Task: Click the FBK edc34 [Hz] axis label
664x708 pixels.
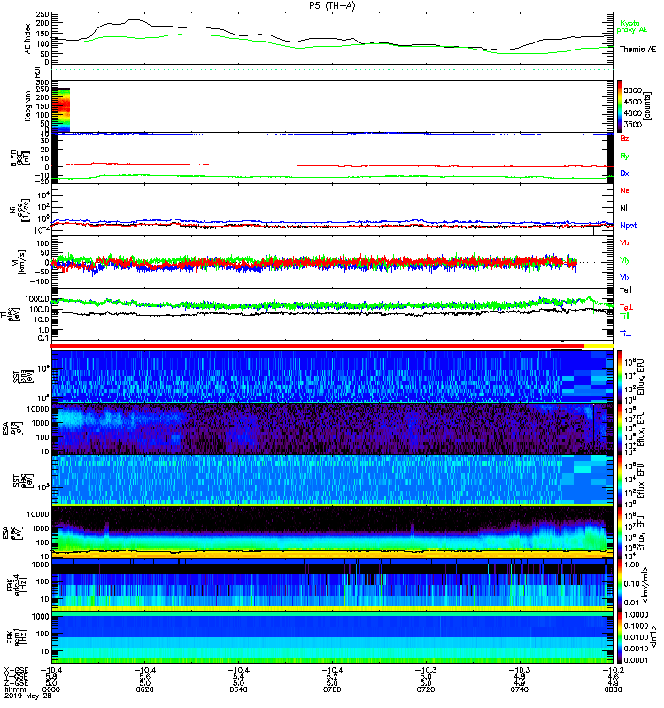Action: pos(17,585)
